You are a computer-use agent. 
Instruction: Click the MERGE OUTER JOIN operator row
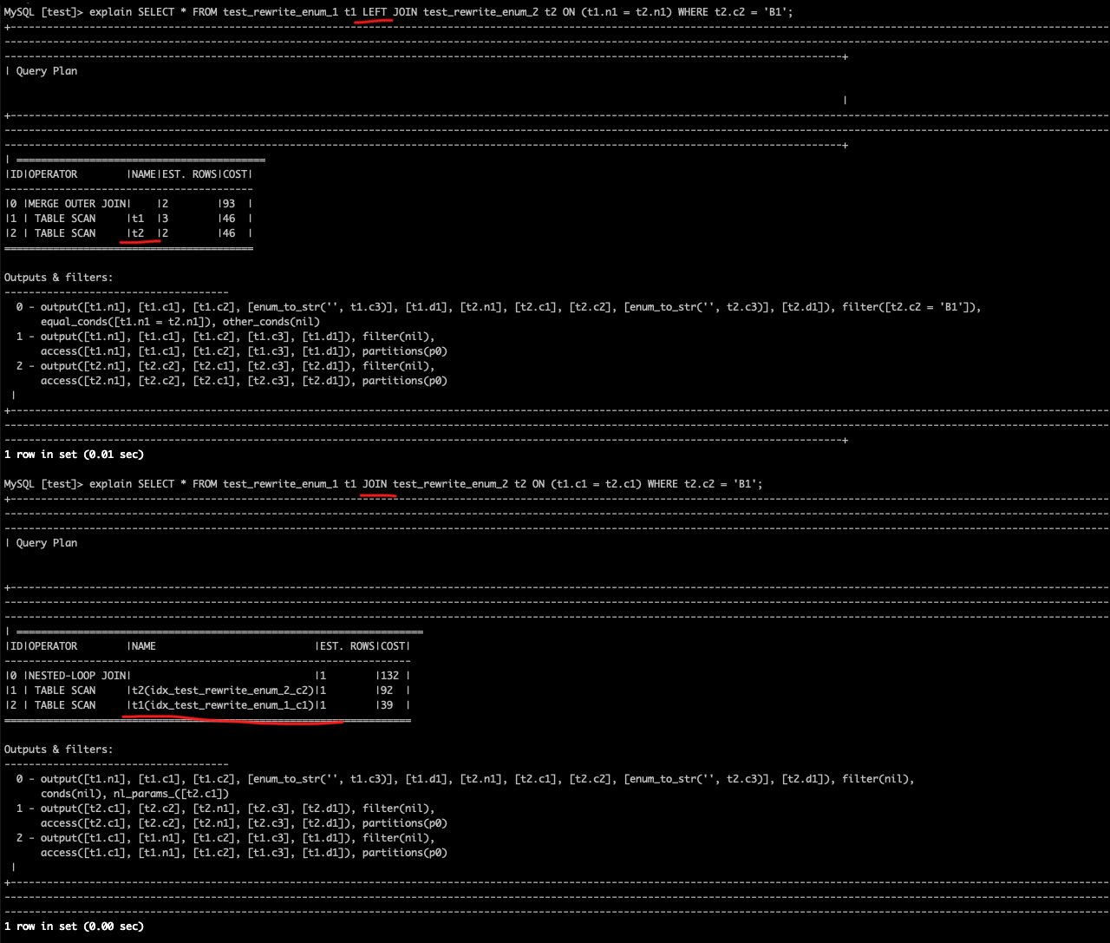pos(129,204)
